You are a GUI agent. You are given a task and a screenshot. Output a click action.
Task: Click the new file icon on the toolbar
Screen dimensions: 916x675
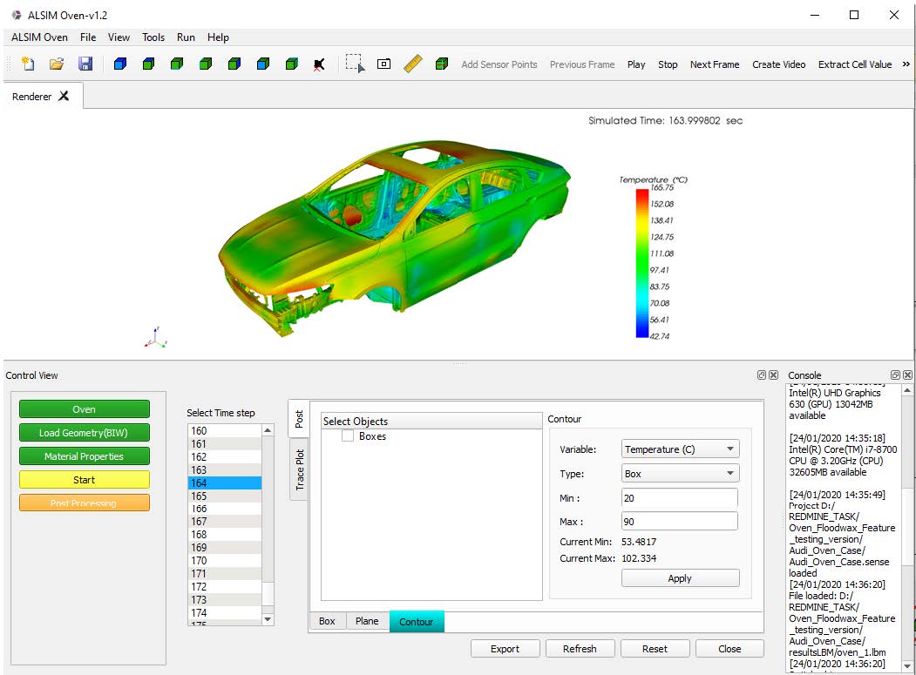(27, 64)
